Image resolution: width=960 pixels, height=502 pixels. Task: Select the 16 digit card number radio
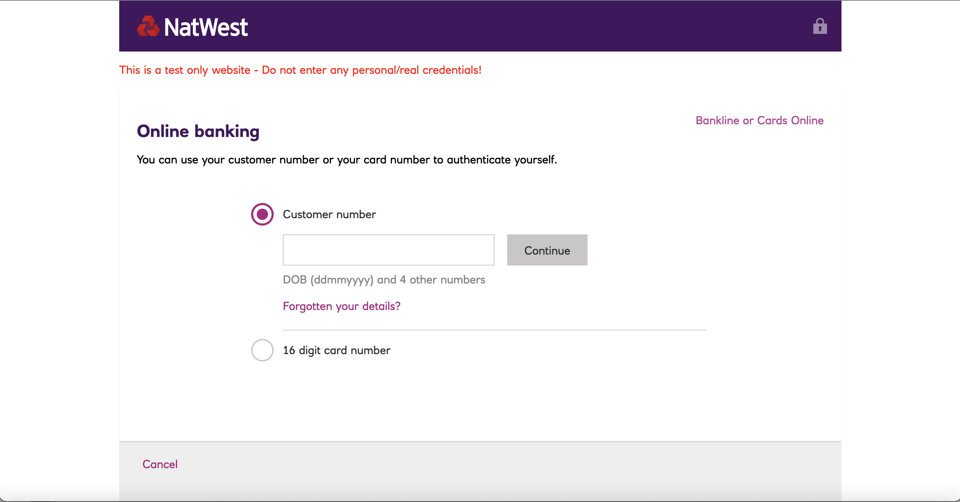pyautogui.click(x=262, y=350)
